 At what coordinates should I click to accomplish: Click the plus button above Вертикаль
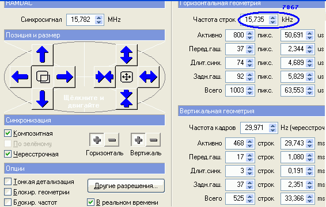(x=138, y=140)
